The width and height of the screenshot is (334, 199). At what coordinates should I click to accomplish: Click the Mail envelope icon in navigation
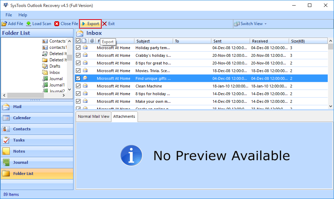[x=6, y=107]
